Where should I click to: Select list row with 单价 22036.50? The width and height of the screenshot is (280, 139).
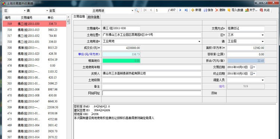point(34,107)
